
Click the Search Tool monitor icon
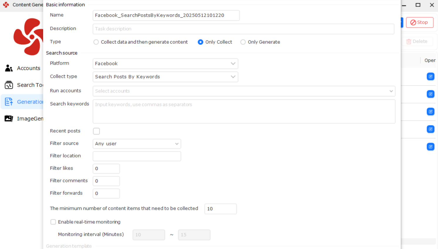pos(9,85)
